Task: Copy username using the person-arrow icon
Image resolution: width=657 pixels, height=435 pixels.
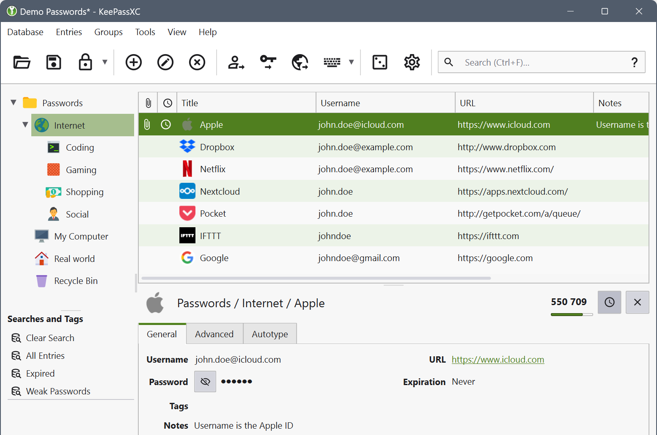Action: (x=236, y=62)
